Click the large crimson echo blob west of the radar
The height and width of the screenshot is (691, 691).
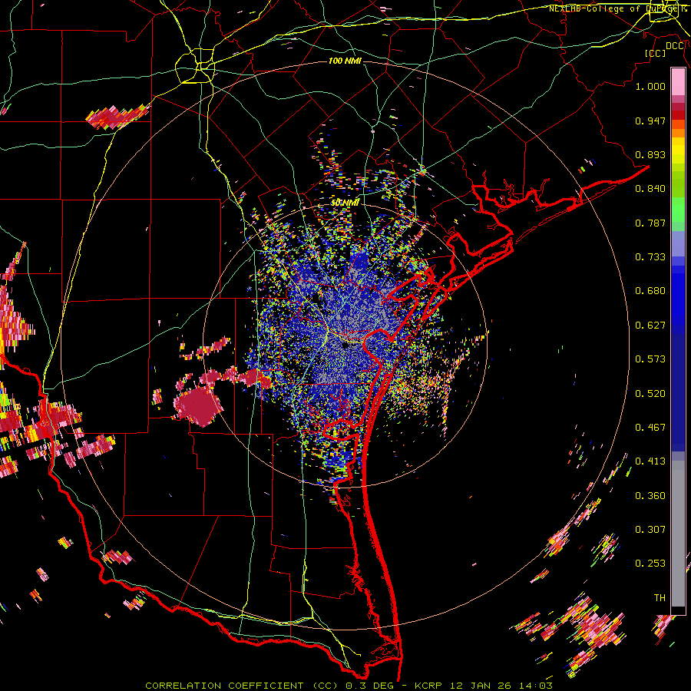[x=198, y=405]
